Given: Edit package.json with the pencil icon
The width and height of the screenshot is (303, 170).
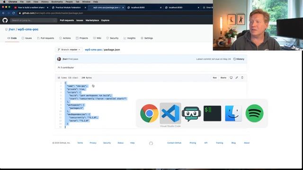Looking at the screenshot, I should pos(237,77).
